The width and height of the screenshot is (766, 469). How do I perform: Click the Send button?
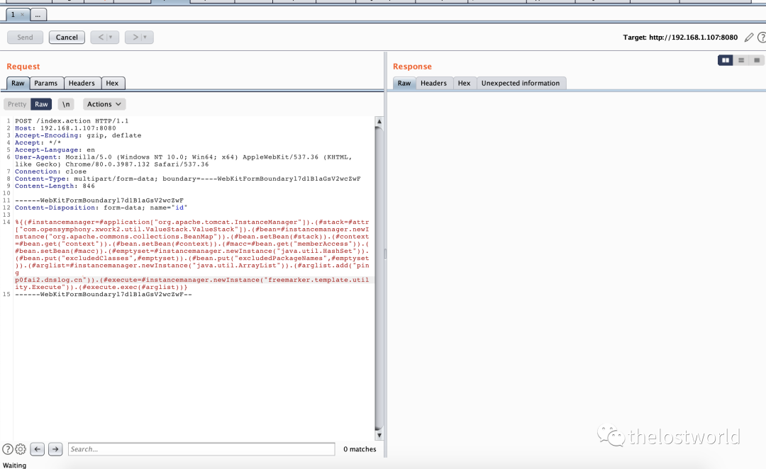coord(25,37)
